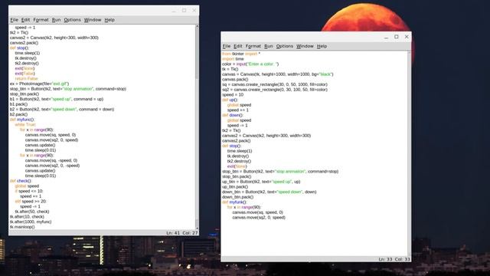Click 'def up():' line in right window
490x276 pixels.
pyautogui.click(x=230, y=100)
